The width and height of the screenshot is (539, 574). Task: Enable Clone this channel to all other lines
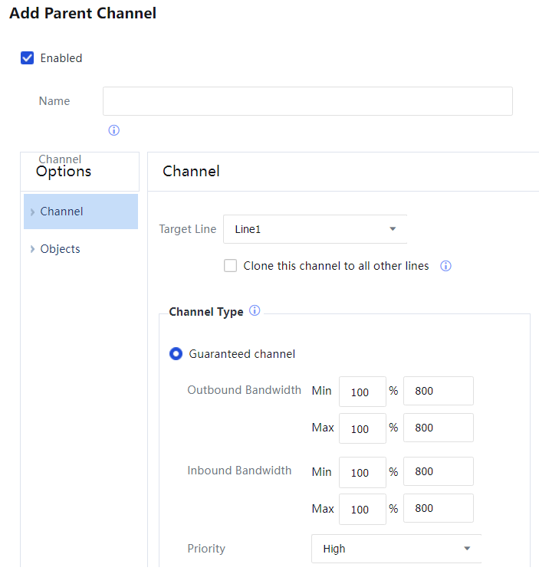(230, 266)
